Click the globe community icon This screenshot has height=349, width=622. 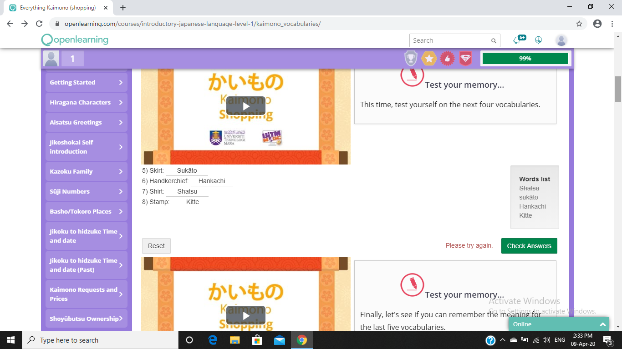click(x=538, y=40)
